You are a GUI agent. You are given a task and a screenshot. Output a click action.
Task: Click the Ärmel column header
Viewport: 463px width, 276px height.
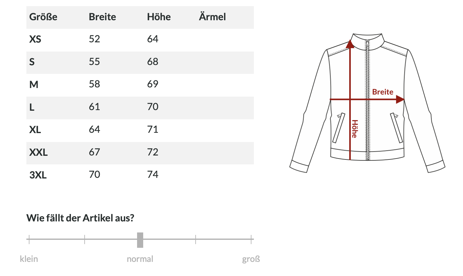pos(212,17)
